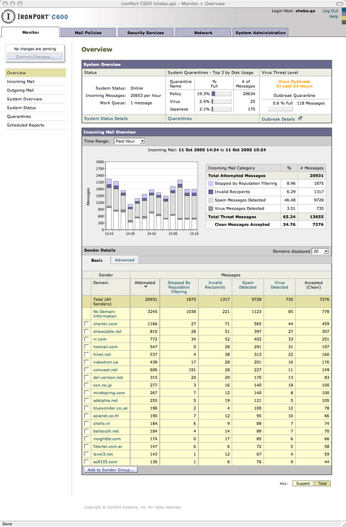Sort by Virus Detected column header

click(279, 285)
